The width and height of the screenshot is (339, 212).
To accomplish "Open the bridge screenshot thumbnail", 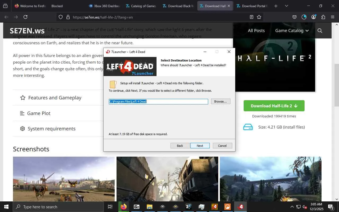I will click(x=270, y=179).
